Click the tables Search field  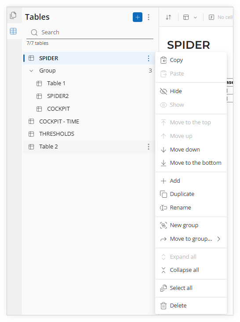(x=90, y=33)
